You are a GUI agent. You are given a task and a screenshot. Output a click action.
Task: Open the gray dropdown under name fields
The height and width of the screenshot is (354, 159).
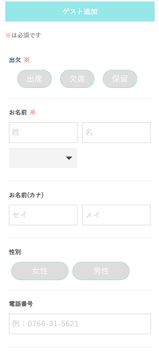pyautogui.click(x=43, y=158)
